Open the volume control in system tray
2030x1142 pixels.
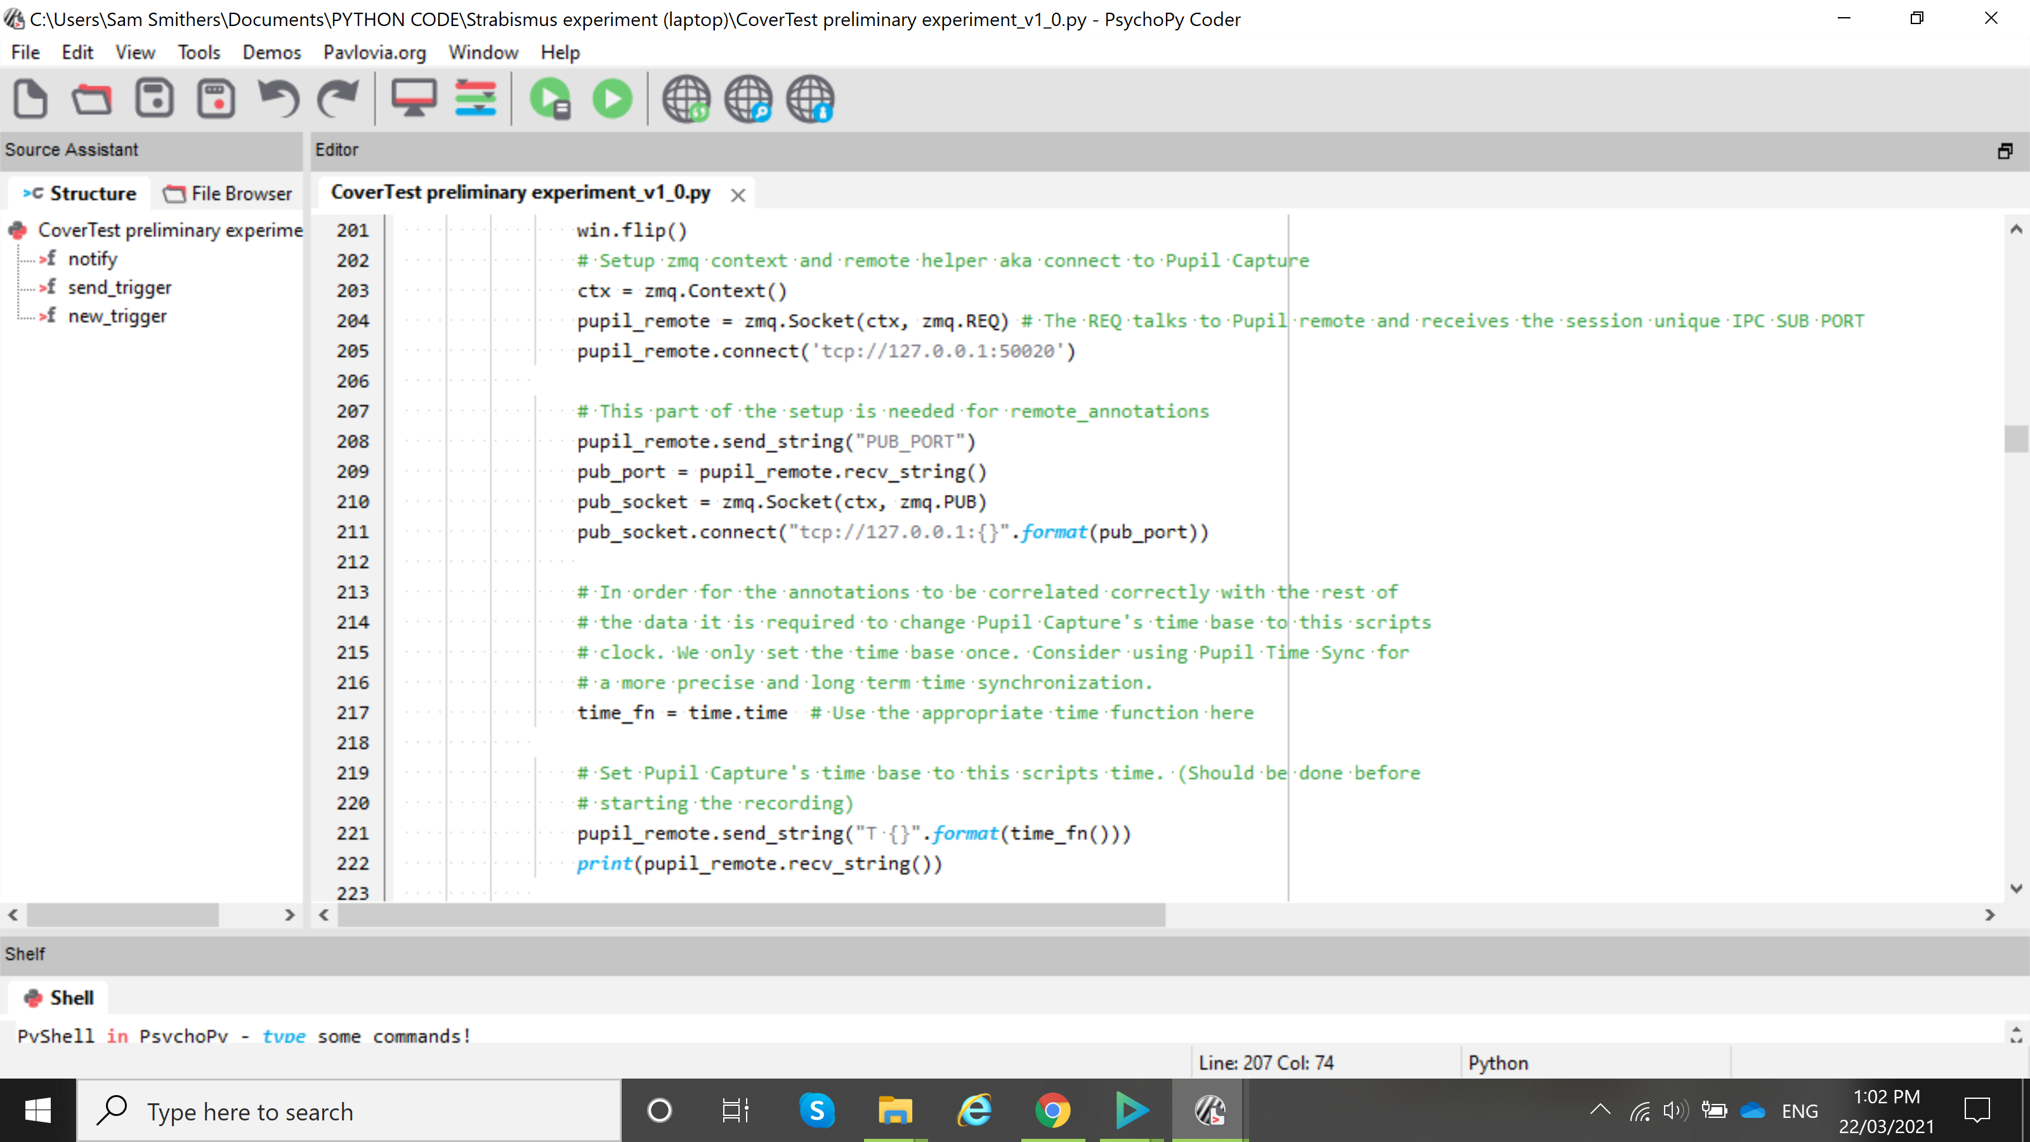click(x=1675, y=1112)
